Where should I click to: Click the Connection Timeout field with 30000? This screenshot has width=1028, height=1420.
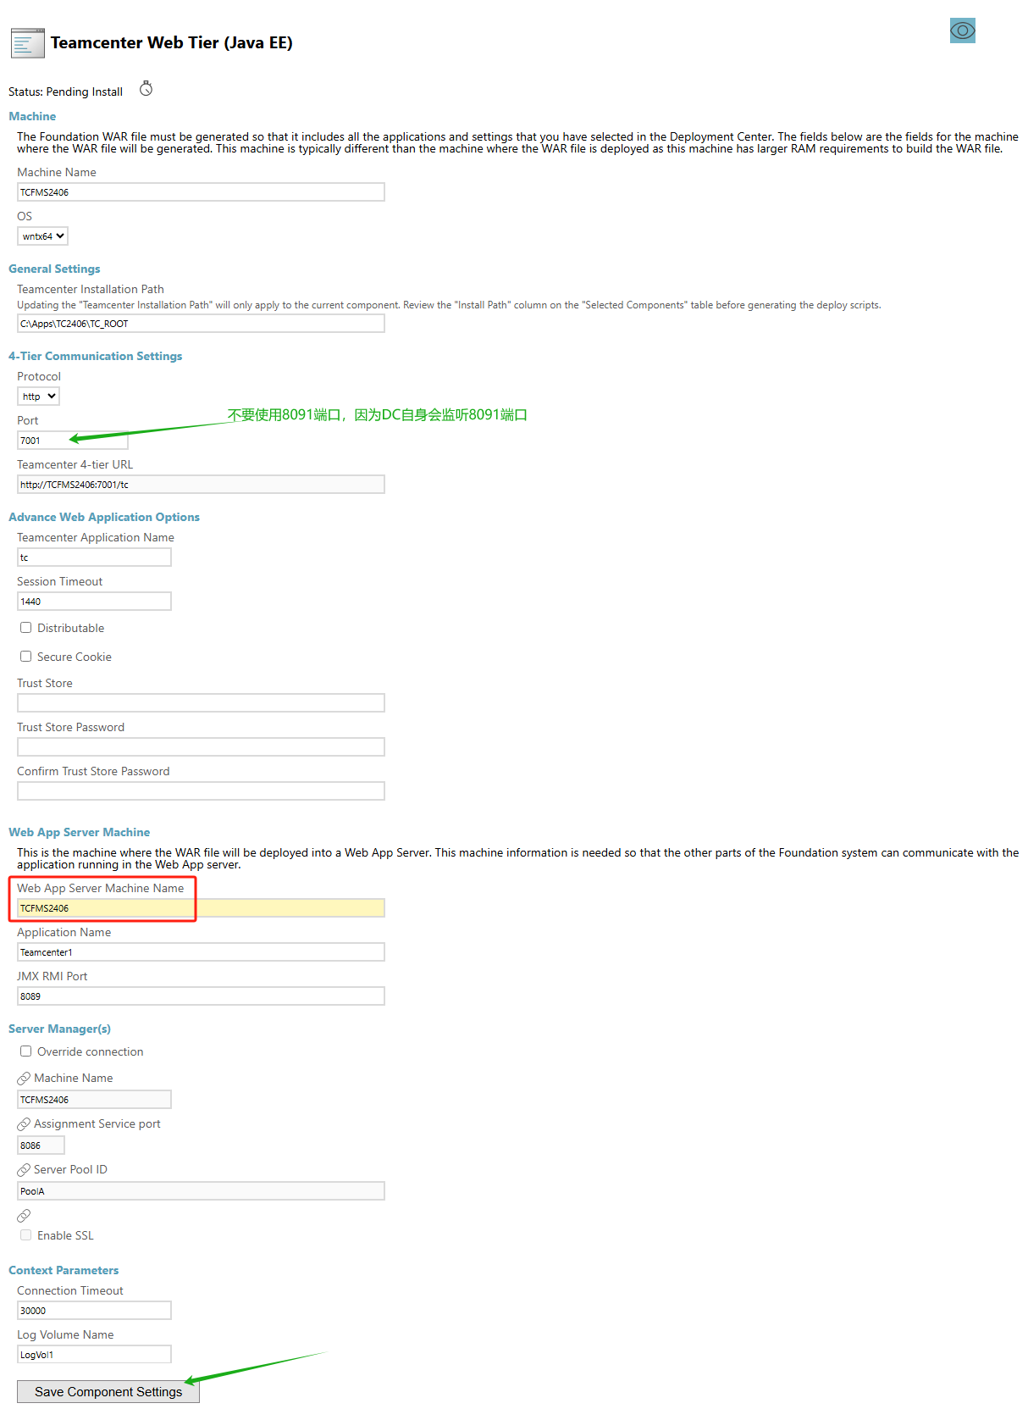pos(94,1311)
